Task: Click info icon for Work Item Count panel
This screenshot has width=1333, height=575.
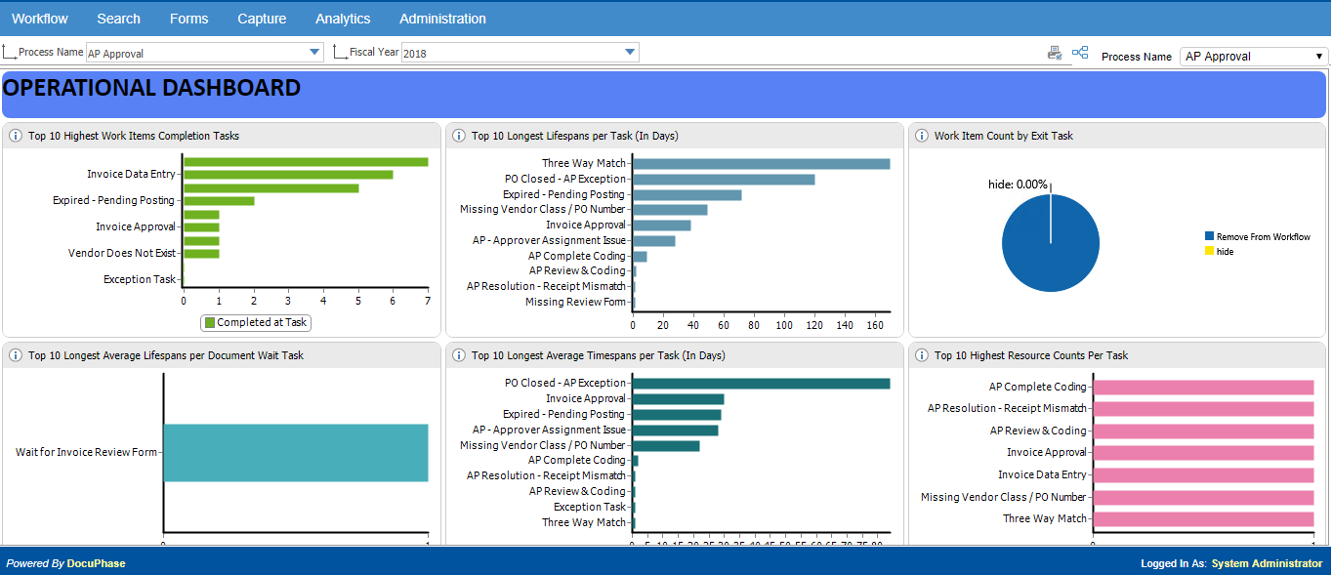Action: (x=922, y=136)
